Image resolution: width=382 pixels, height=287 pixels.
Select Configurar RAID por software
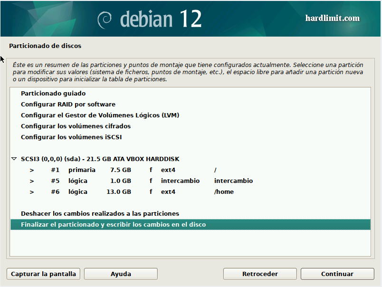68,105
